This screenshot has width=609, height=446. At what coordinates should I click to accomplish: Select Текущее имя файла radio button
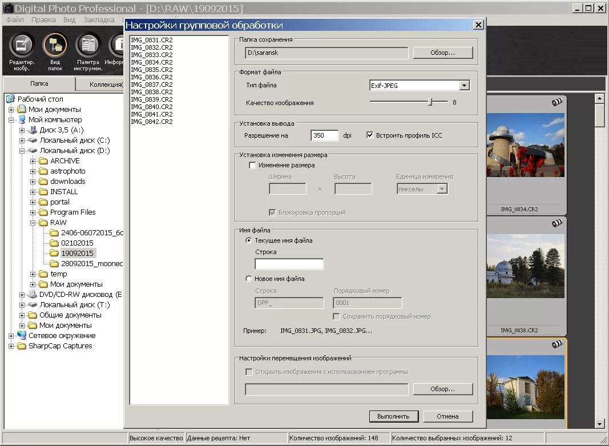pyautogui.click(x=249, y=240)
